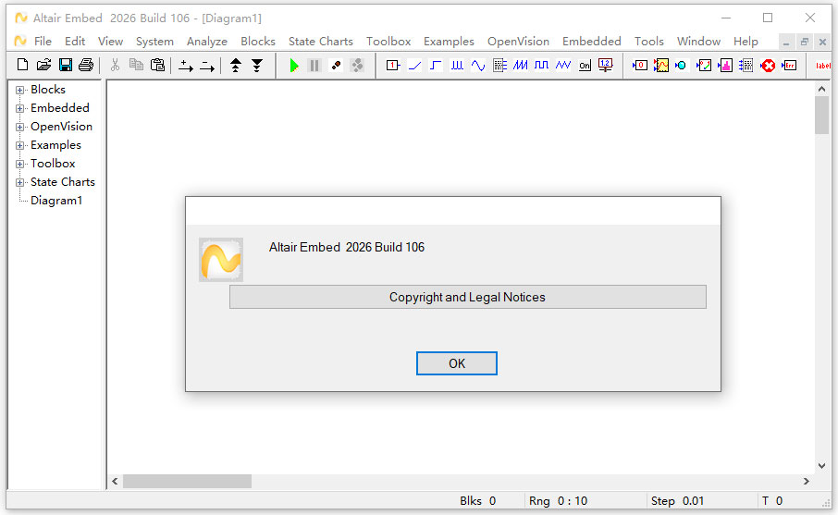Insert a ramp signal block
The image size is (838, 515).
pyautogui.click(x=414, y=65)
